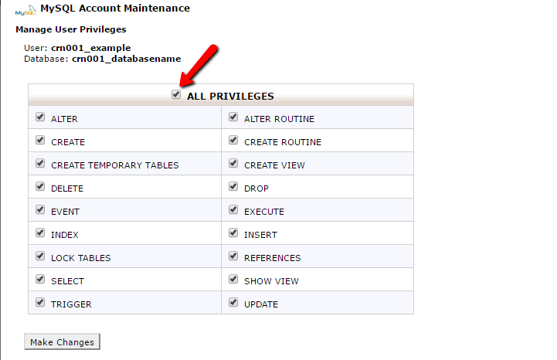Uncheck the ALTER privilege checkbox

[40, 117]
